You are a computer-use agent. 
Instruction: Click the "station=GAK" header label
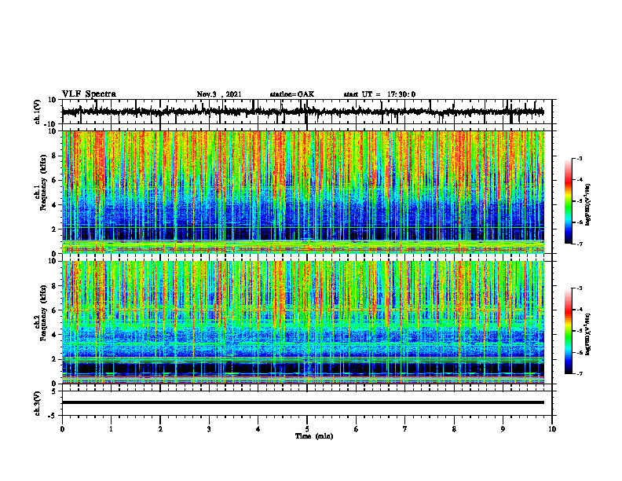coord(292,94)
